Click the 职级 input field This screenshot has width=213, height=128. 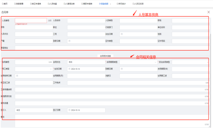[191, 21]
